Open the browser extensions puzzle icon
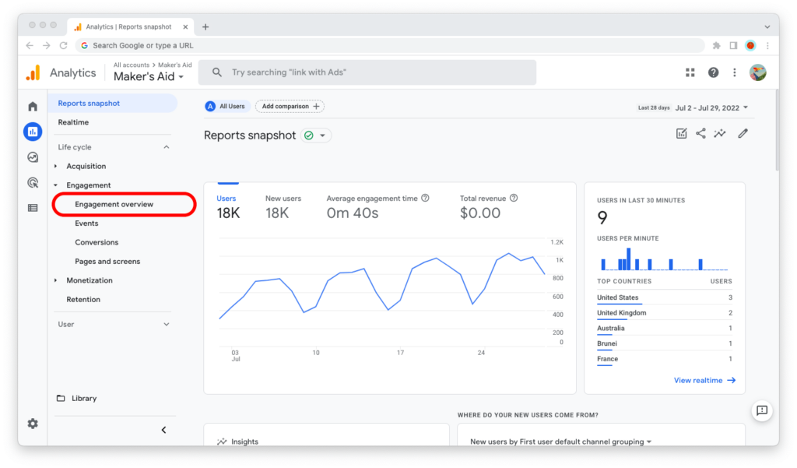 [717, 46]
